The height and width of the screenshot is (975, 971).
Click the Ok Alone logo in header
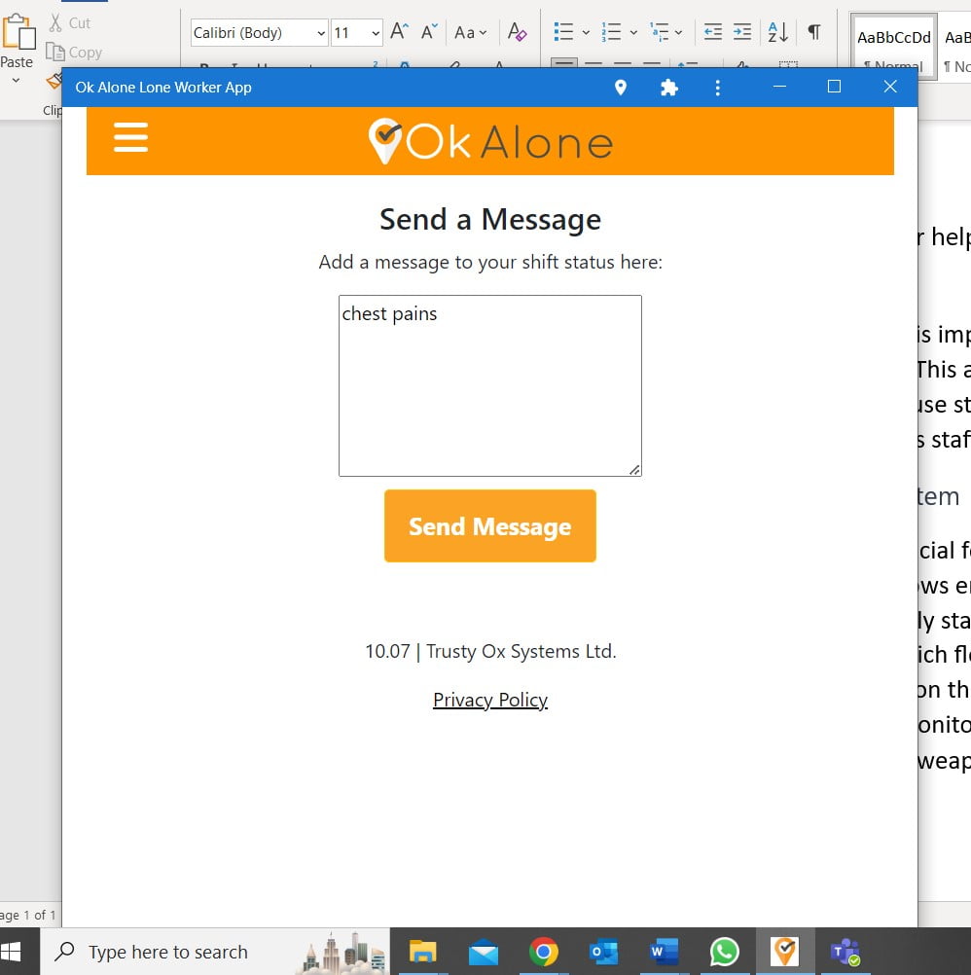(489, 142)
